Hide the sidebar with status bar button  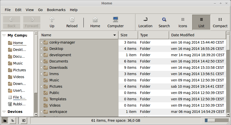point(24,121)
